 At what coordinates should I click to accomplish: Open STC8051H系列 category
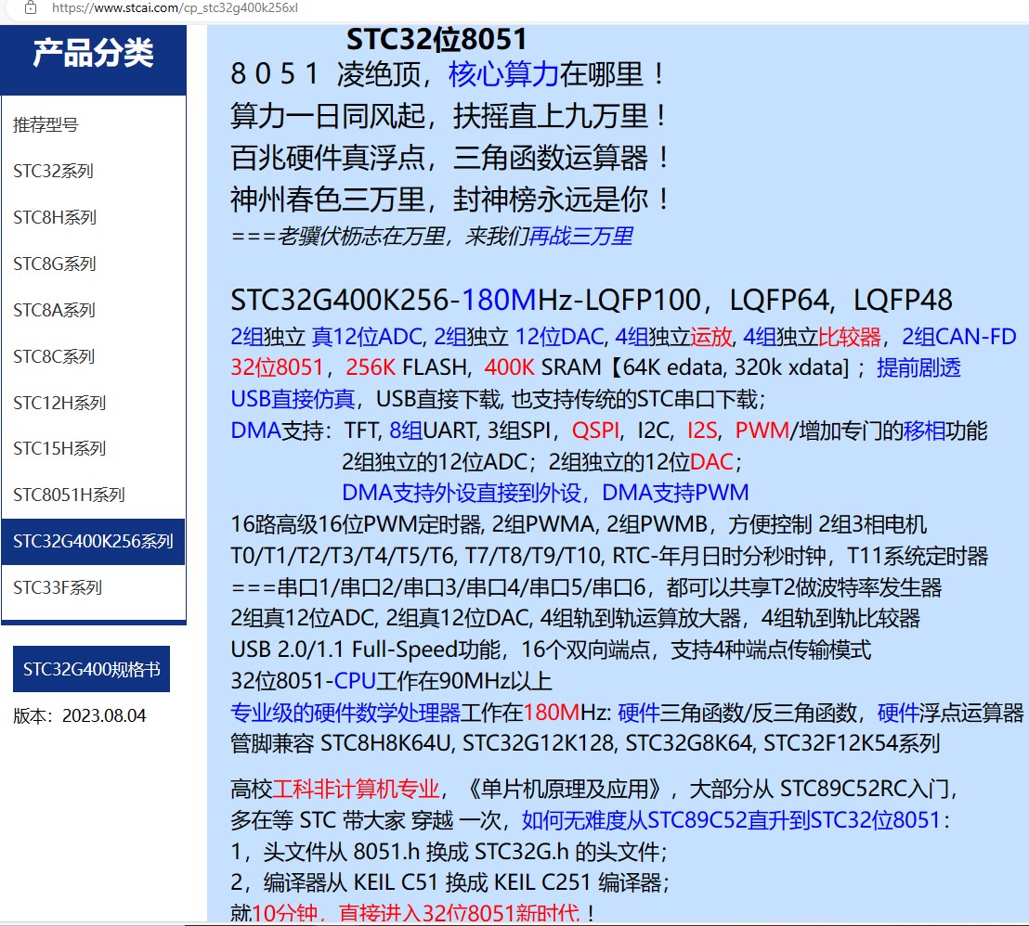click(69, 495)
